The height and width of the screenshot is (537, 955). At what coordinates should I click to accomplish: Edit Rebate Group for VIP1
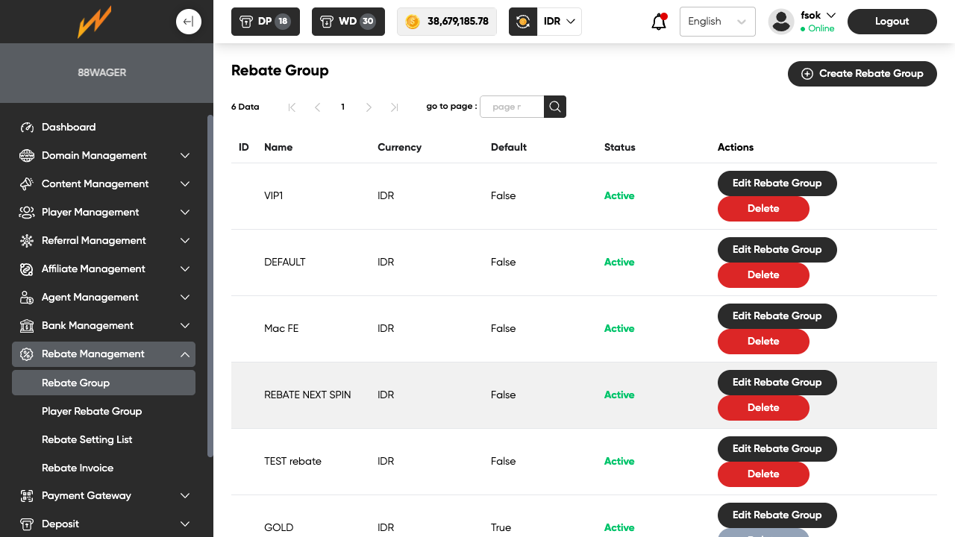(x=777, y=183)
